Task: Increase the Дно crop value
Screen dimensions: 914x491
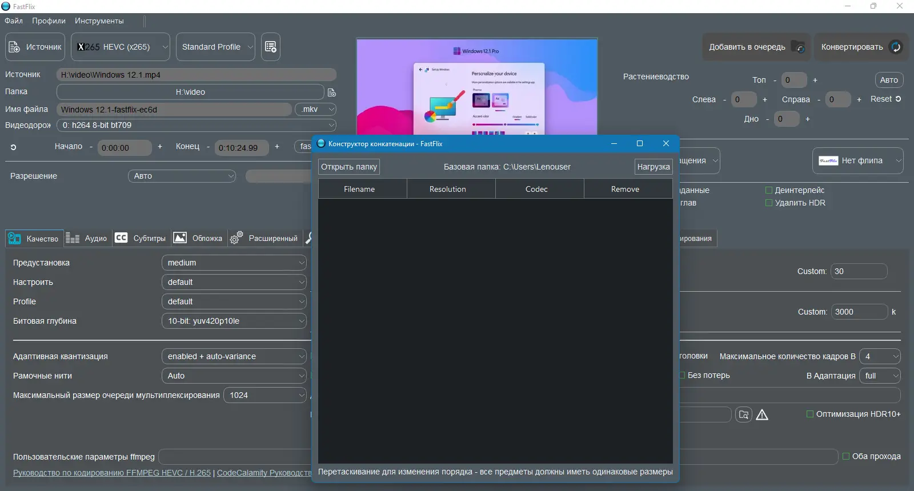Action: coord(808,119)
